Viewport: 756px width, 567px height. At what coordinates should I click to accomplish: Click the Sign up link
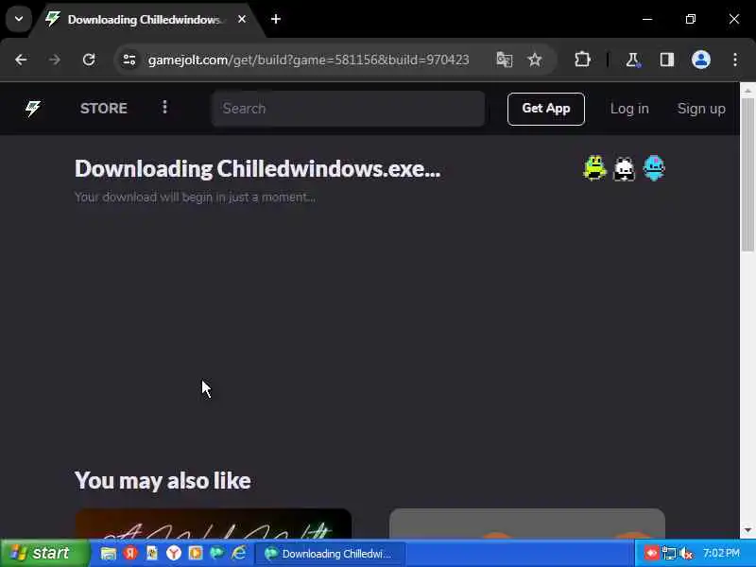(701, 109)
